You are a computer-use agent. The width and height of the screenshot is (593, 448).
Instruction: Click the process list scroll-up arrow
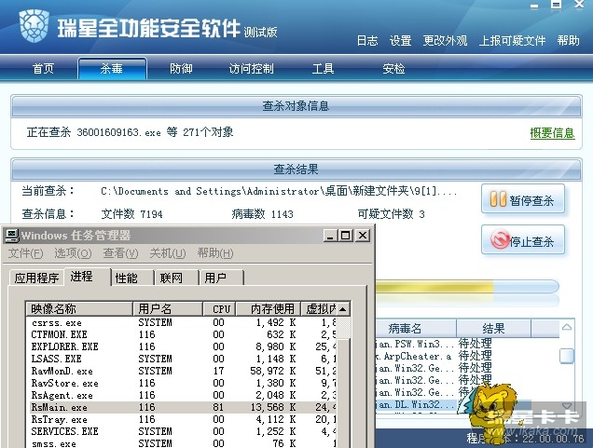(343, 309)
